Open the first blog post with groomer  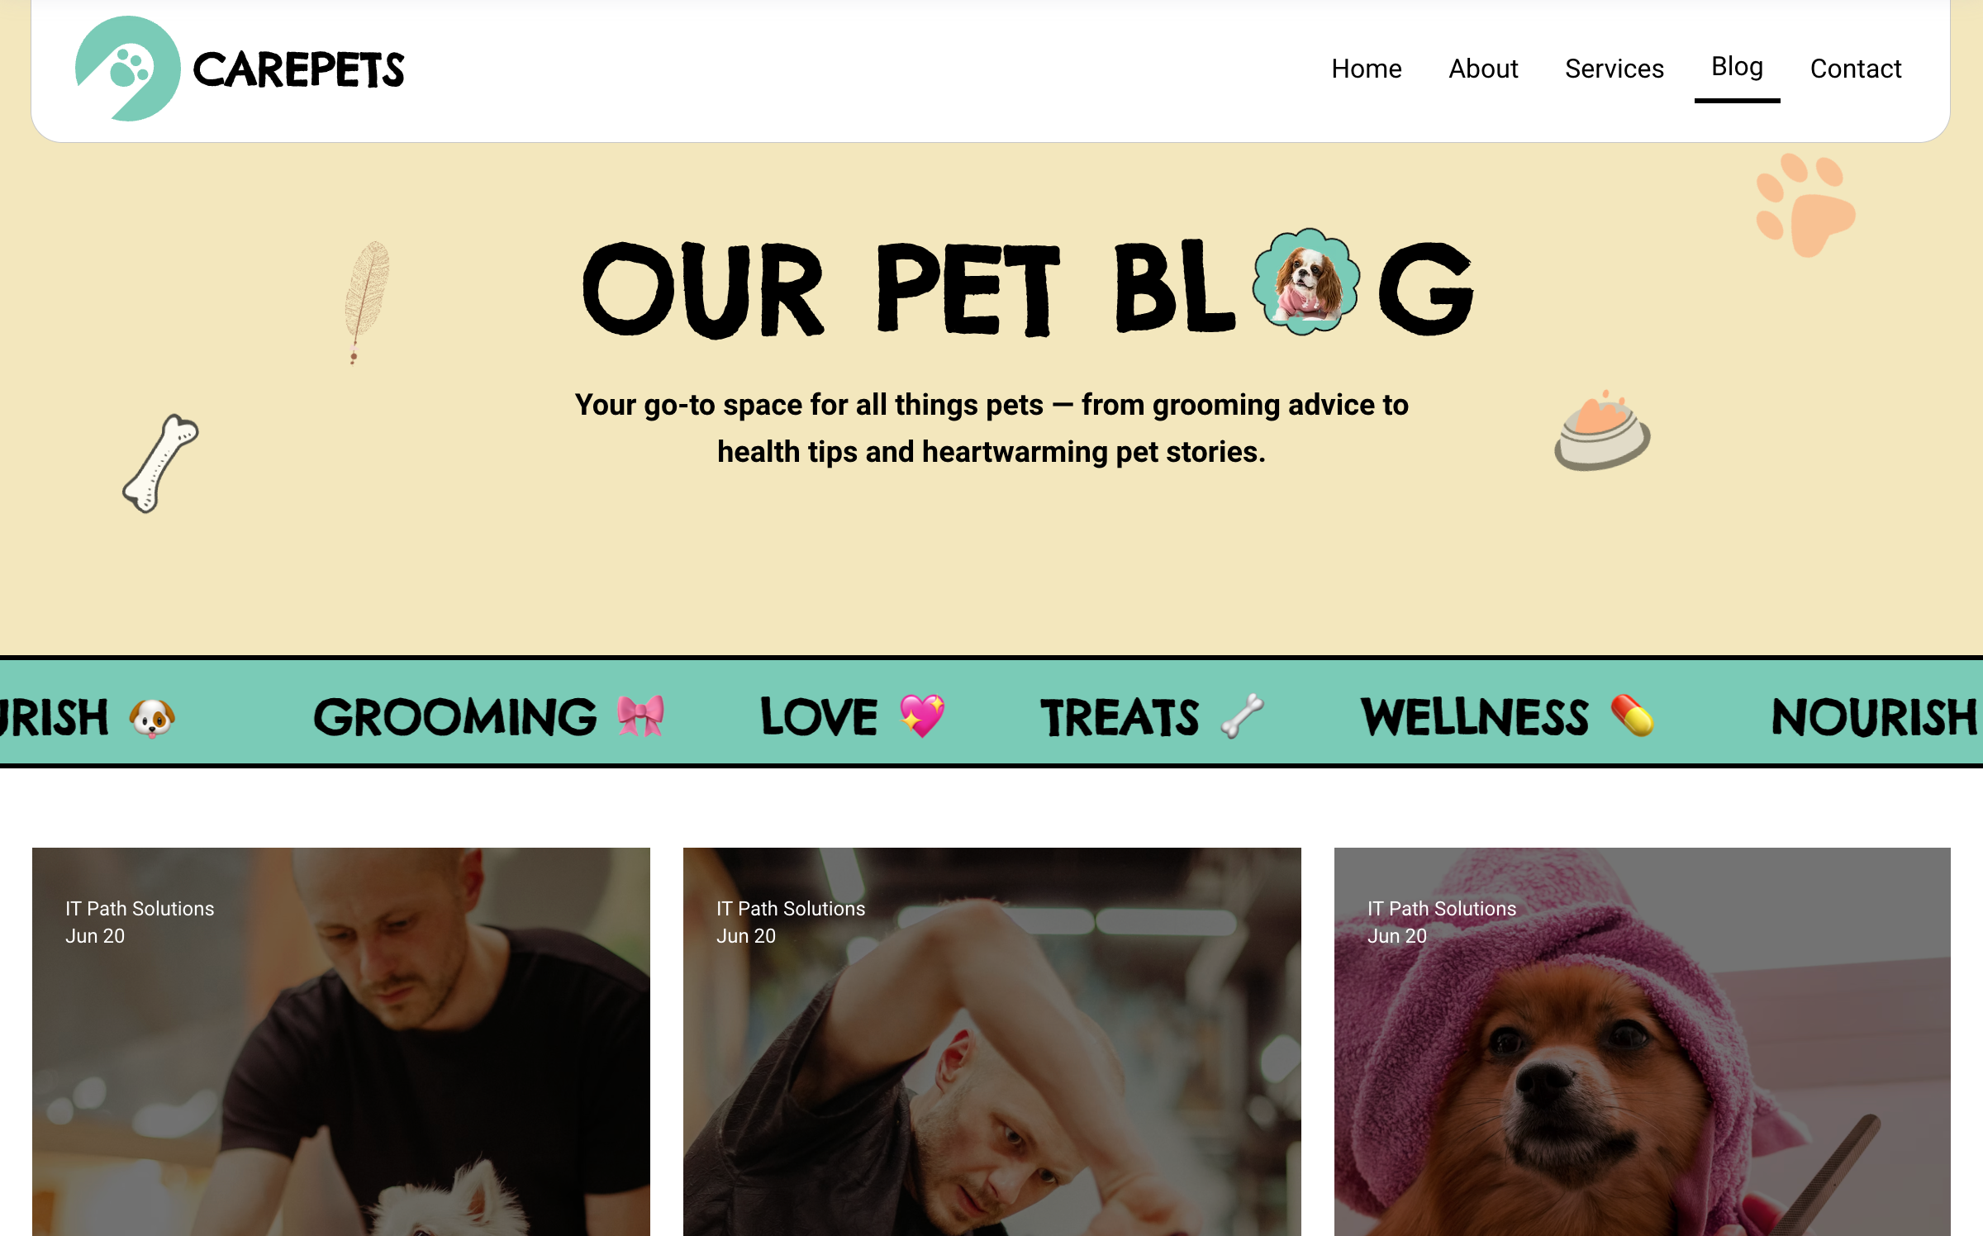coord(341,1041)
